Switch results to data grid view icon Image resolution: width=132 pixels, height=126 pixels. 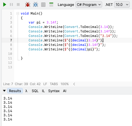click(x=43, y=4)
